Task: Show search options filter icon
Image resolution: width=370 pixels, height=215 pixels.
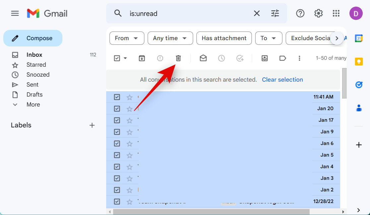Action: click(275, 13)
